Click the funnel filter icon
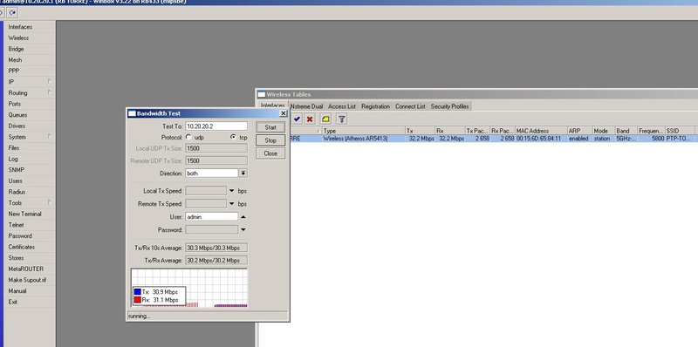 click(341, 119)
